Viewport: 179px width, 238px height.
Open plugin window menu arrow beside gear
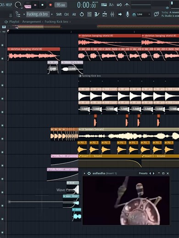(x=84, y=173)
